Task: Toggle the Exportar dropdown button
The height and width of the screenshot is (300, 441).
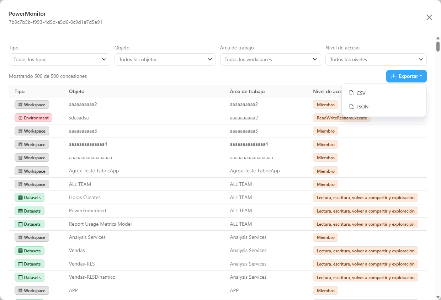Action: click(x=407, y=76)
